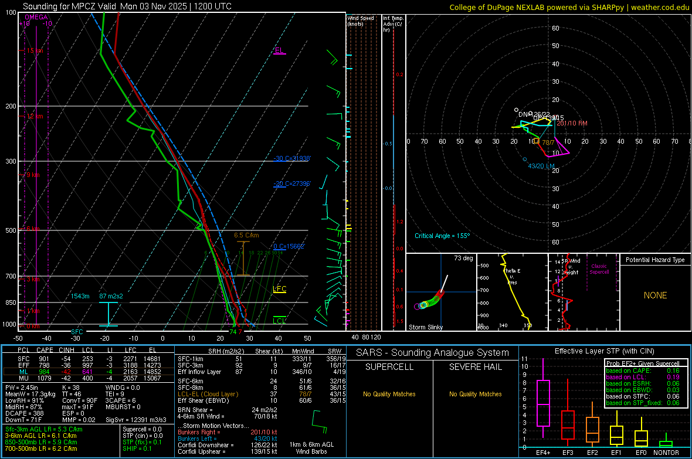
Task: Select the Storm Slinky panel label
Action: pos(425,327)
